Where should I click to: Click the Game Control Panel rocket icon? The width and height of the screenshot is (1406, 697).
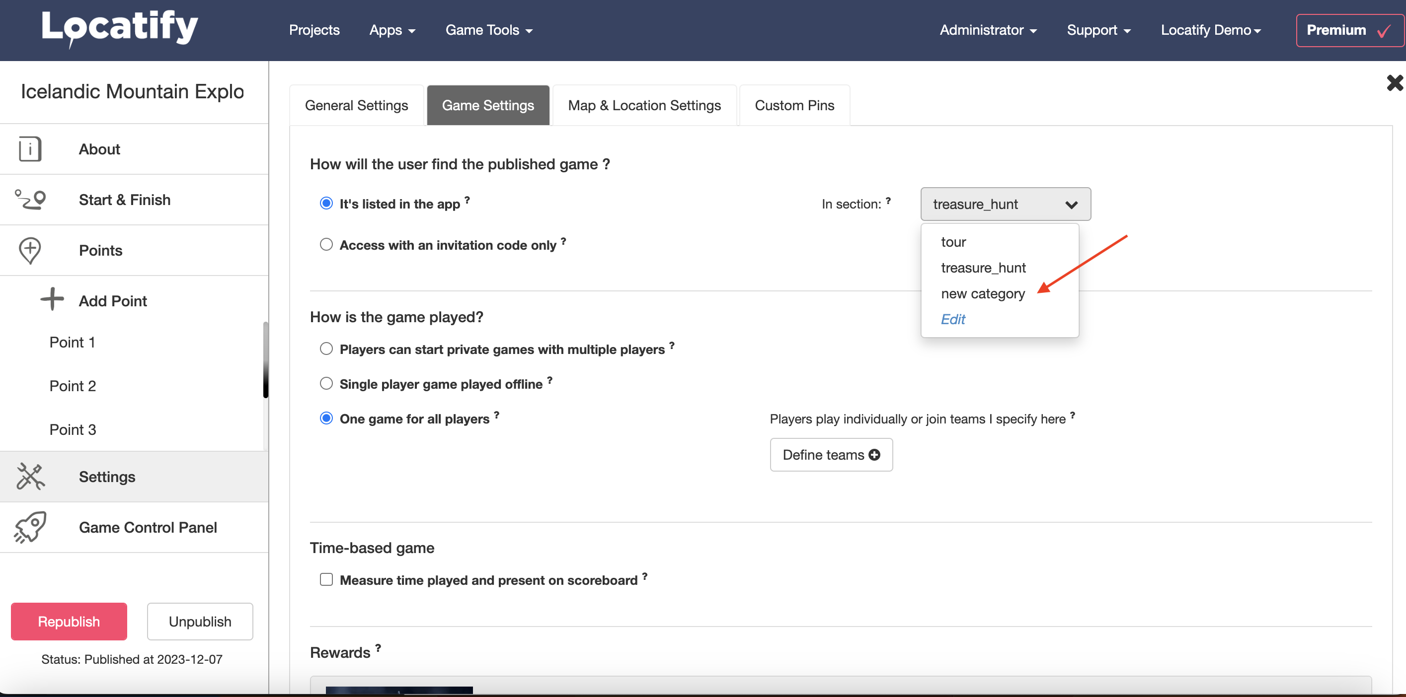click(30, 527)
